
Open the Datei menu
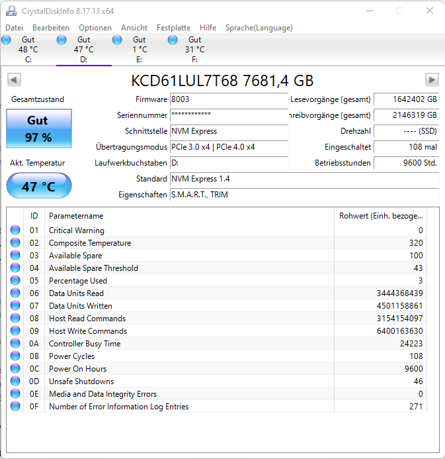coord(14,28)
